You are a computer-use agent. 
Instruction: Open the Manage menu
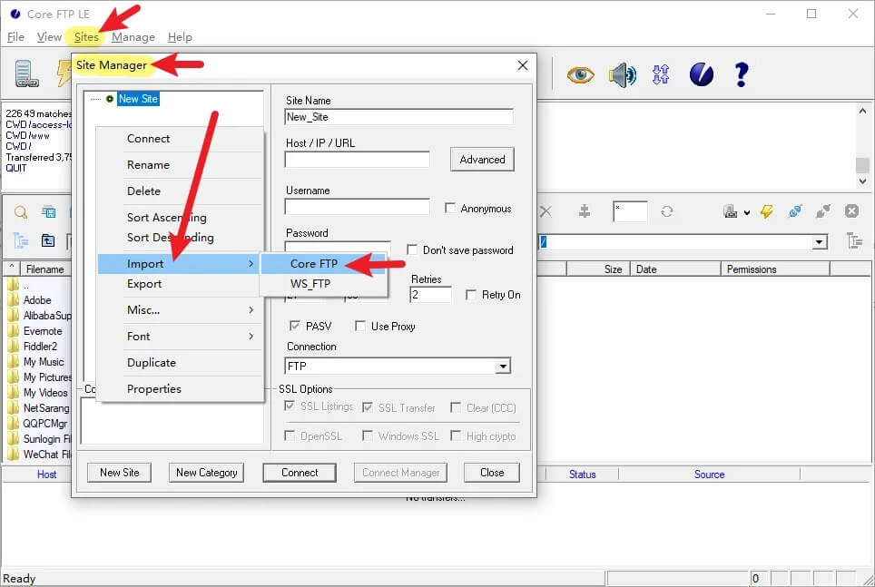pyautogui.click(x=133, y=37)
